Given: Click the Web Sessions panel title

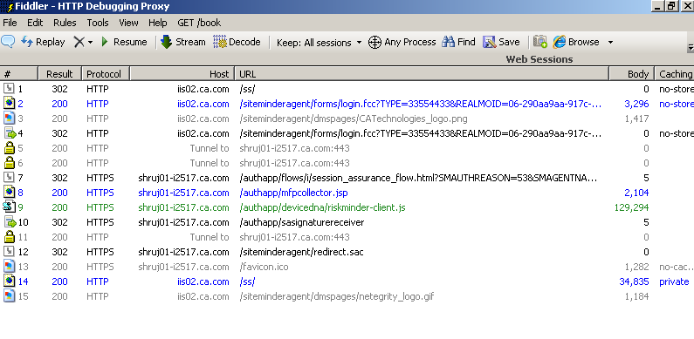Looking at the screenshot, I should click(x=539, y=59).
